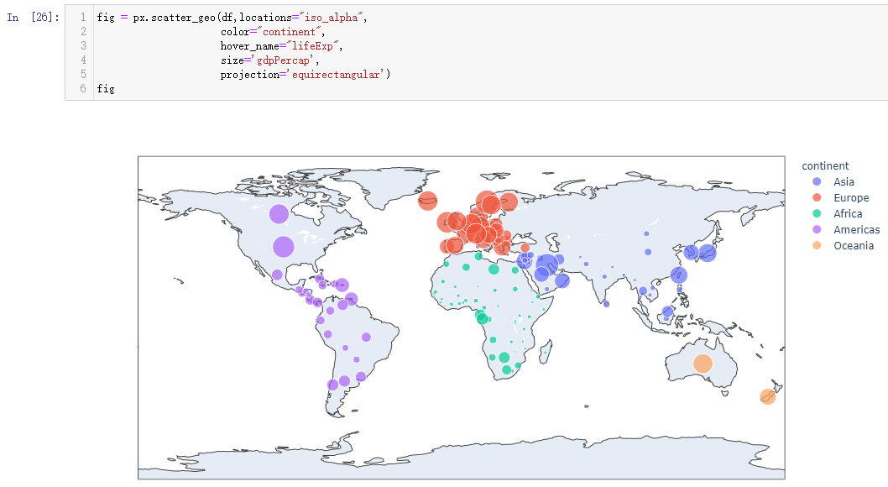Click the green bubble on Madagascar

point(545,352)
